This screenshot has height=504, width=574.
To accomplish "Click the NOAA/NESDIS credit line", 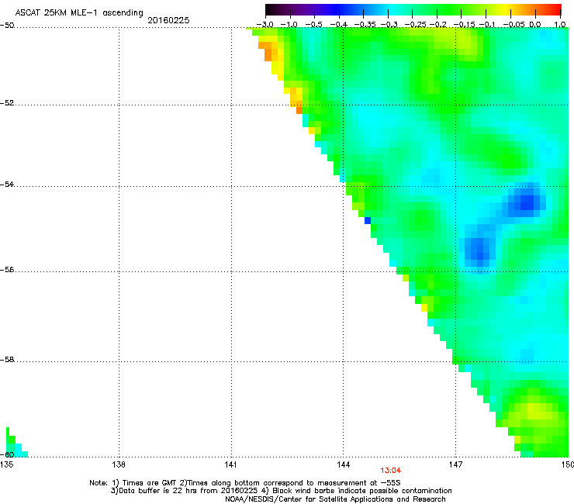I will point(335,499).
